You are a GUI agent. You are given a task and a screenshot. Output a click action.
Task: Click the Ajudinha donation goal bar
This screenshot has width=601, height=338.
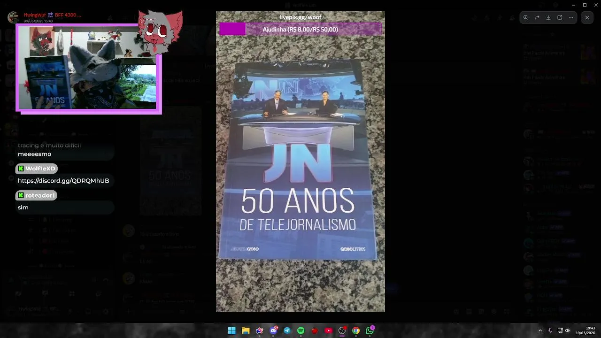coord(300,30)
